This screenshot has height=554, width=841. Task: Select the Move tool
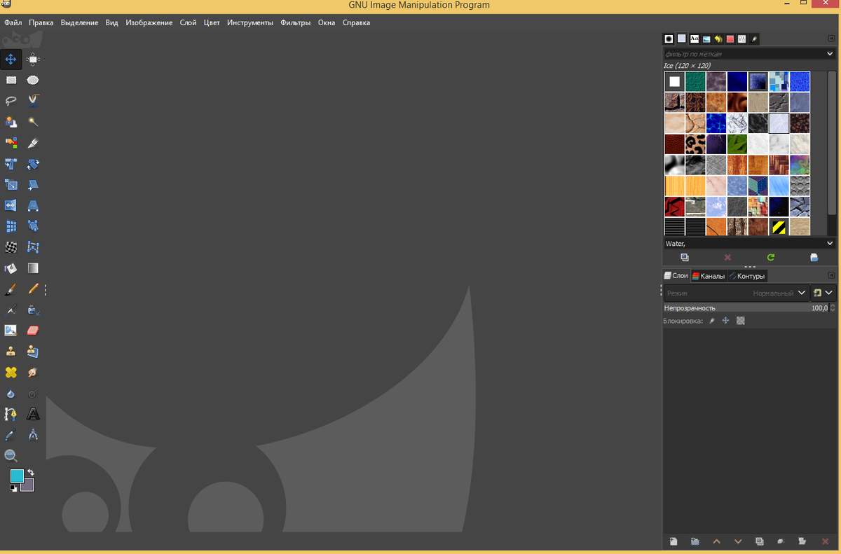[x=11, y=60]
